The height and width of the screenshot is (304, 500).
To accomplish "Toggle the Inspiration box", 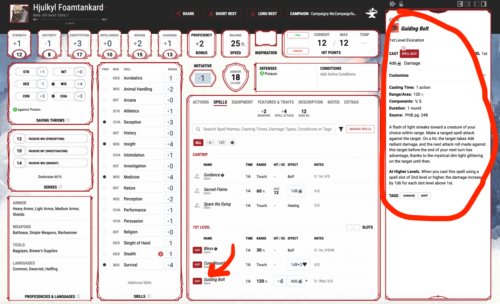I will 266,39.
